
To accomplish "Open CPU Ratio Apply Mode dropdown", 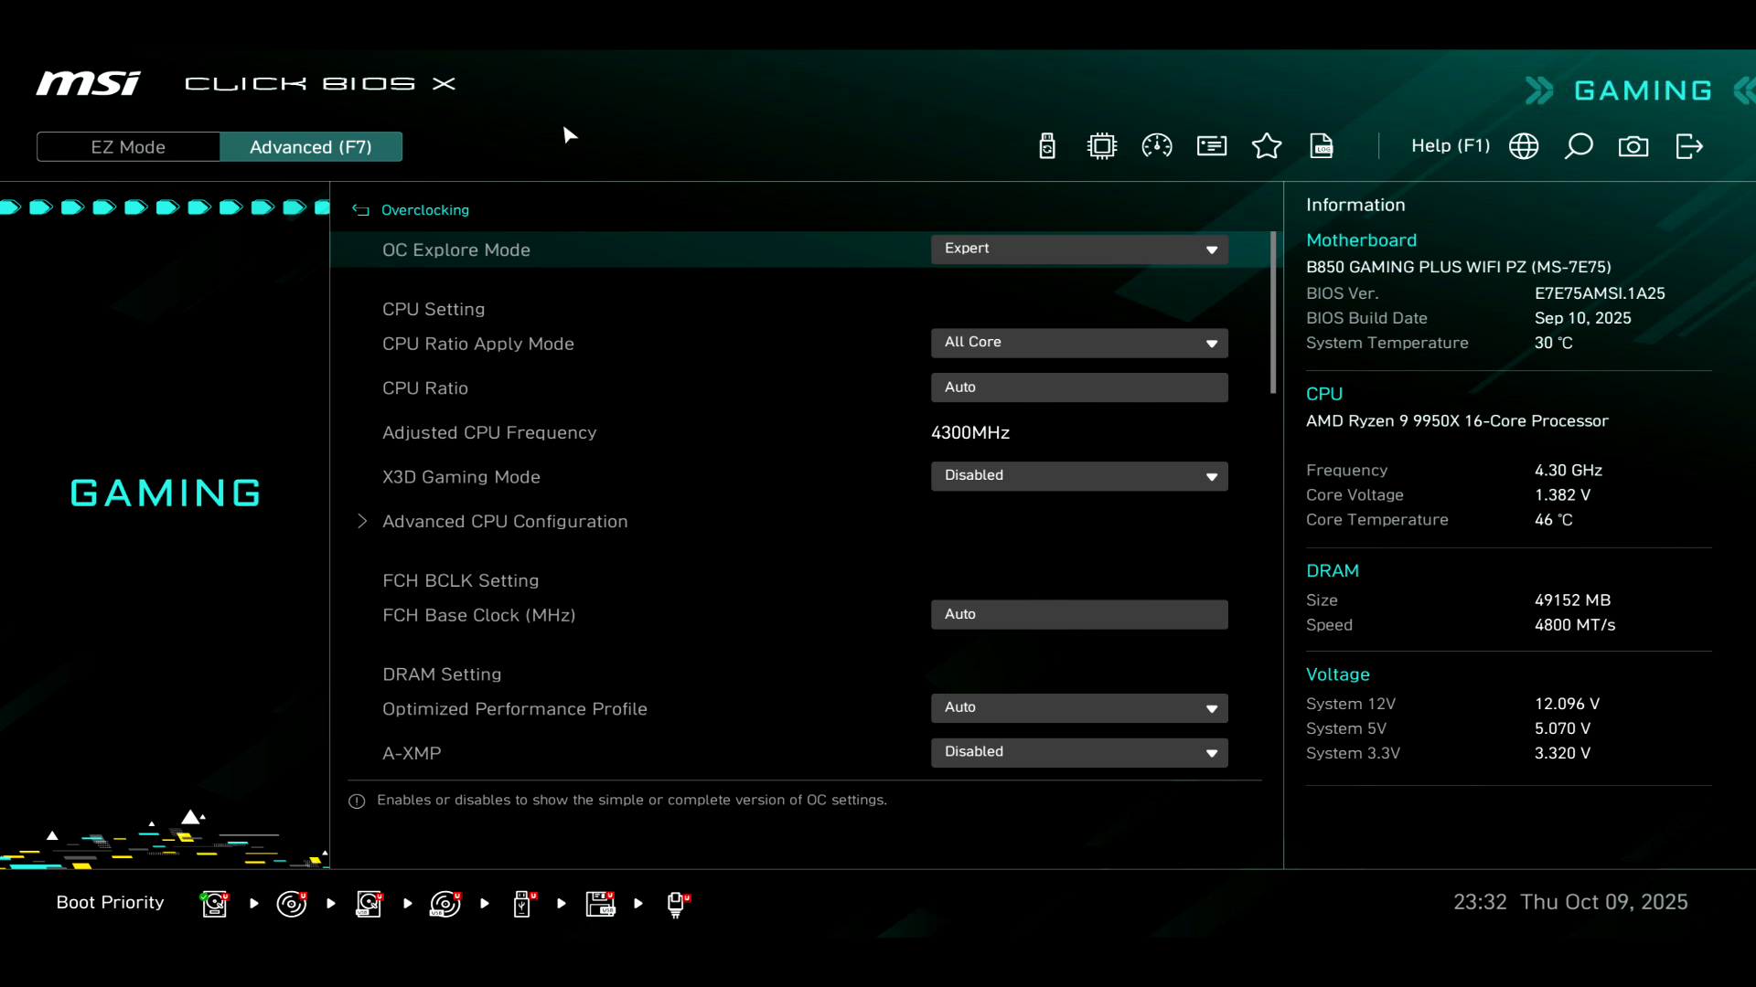I will [x=1079, y=343].
